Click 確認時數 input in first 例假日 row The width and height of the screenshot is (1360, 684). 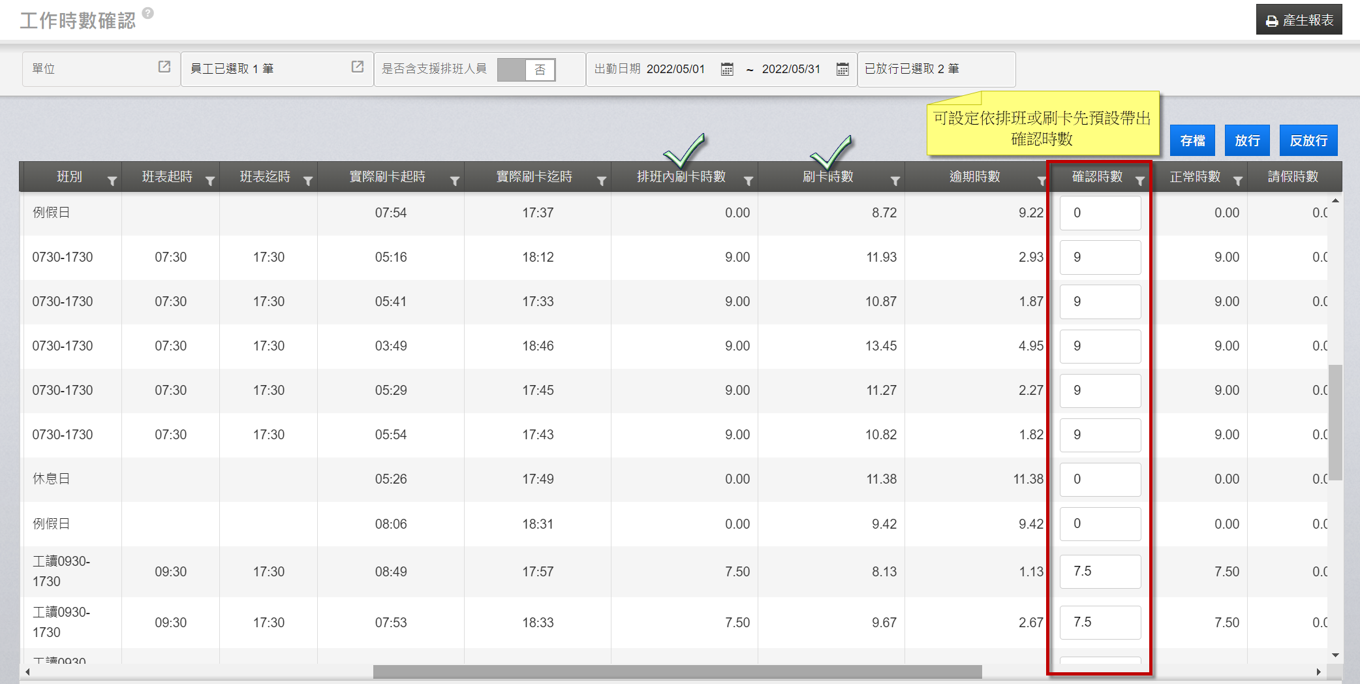1100,213
